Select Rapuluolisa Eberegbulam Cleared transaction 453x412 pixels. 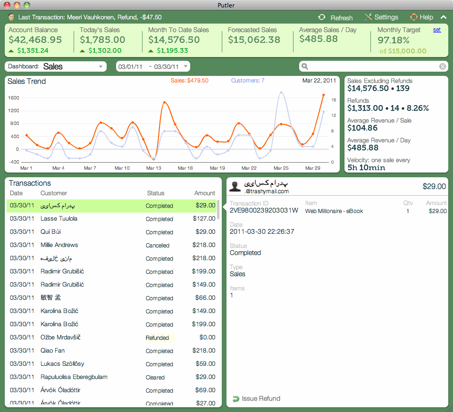pyautogui.click(x=111, y=377)
